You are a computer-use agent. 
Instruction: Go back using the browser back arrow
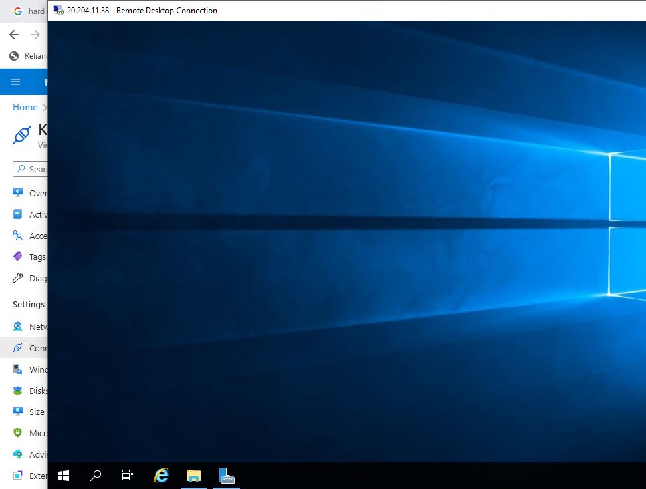14,35
